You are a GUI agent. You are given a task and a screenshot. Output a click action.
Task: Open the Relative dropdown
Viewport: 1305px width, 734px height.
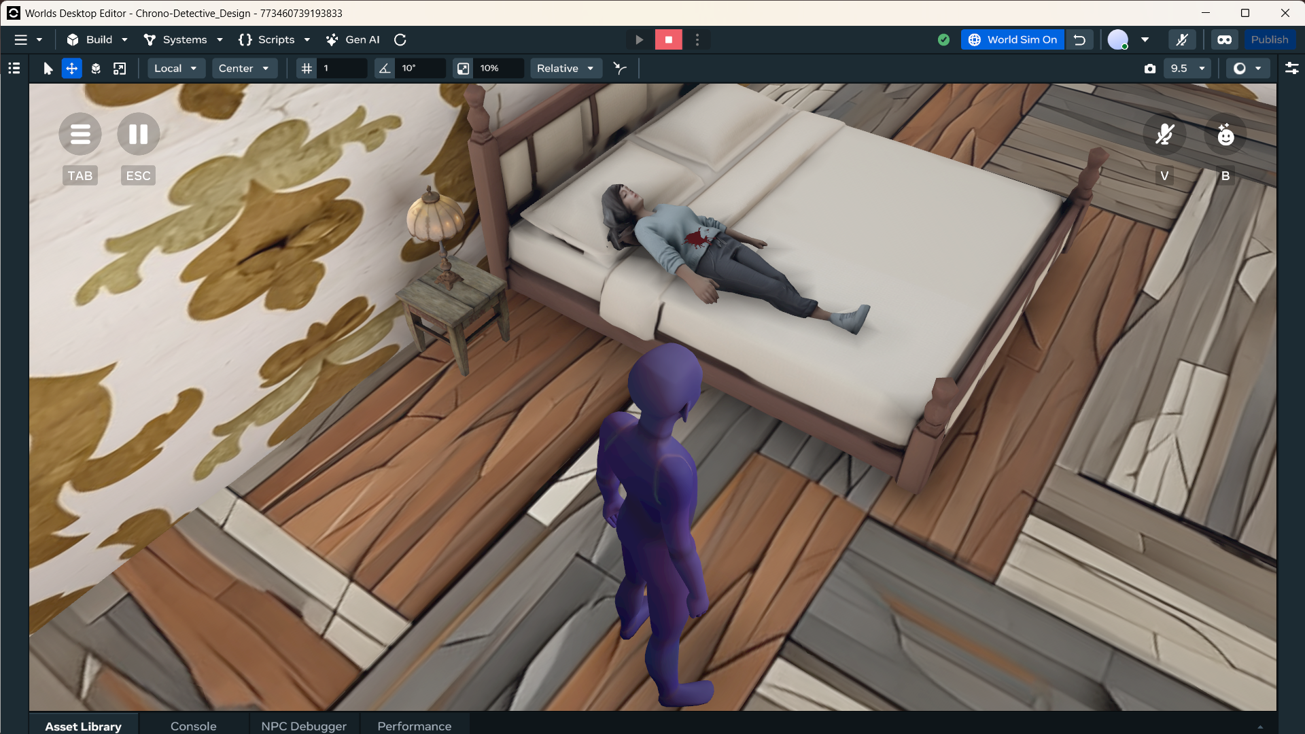[565, 69]
